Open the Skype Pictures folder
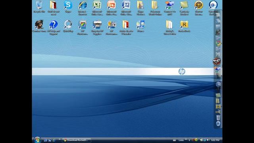The height and width of the screenshot is (143, 254). click(140, 8)
